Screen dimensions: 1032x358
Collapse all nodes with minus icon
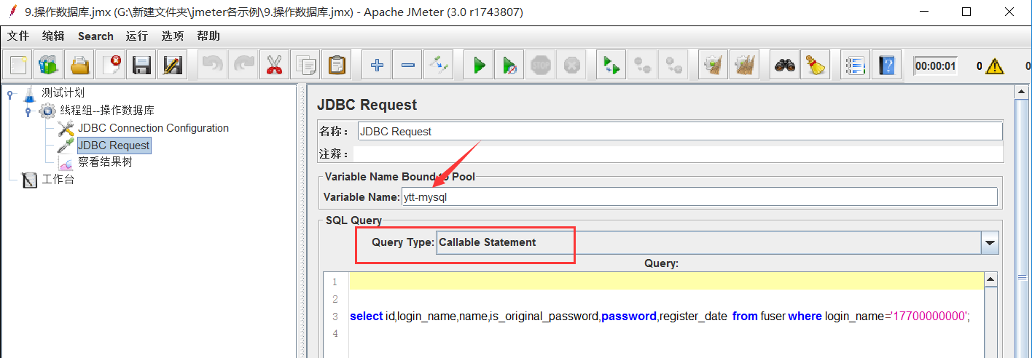click(x=407, y=65)
